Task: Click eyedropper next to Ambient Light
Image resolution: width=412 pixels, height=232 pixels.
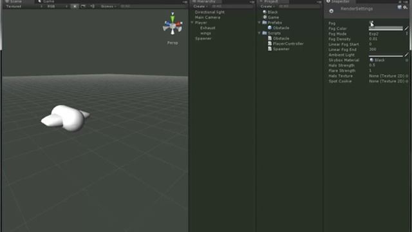Action: 406,54
